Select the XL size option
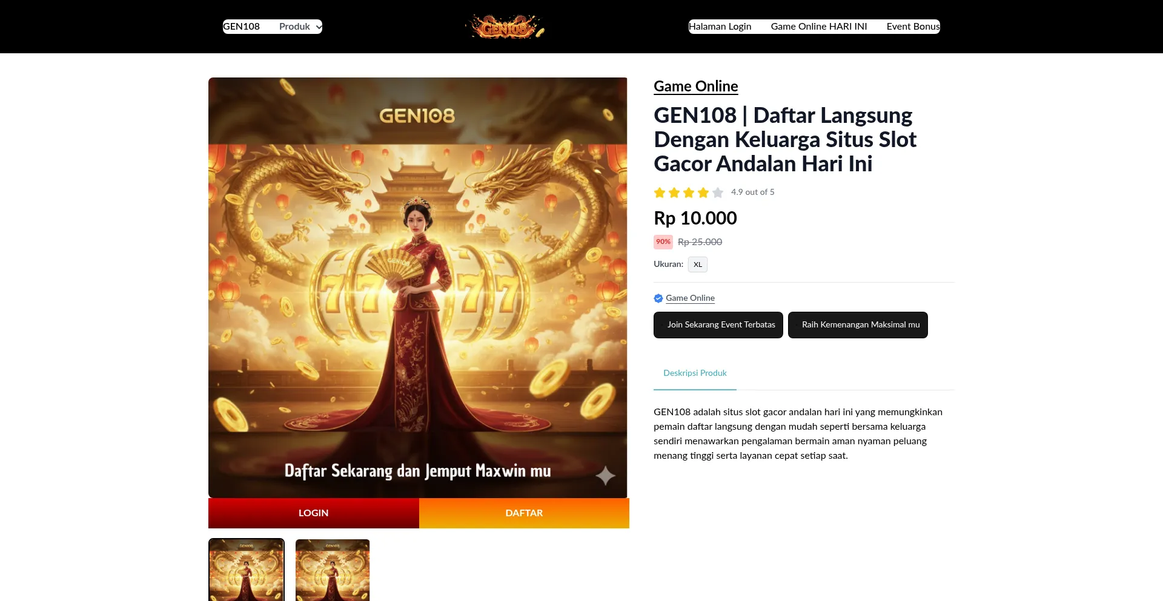Screen dimensions: 1163x601 (698, 264)
